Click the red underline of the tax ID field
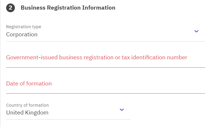 click(x=105, y=67)
